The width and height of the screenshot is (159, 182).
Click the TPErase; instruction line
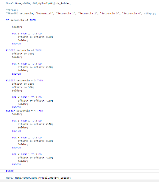12,10
